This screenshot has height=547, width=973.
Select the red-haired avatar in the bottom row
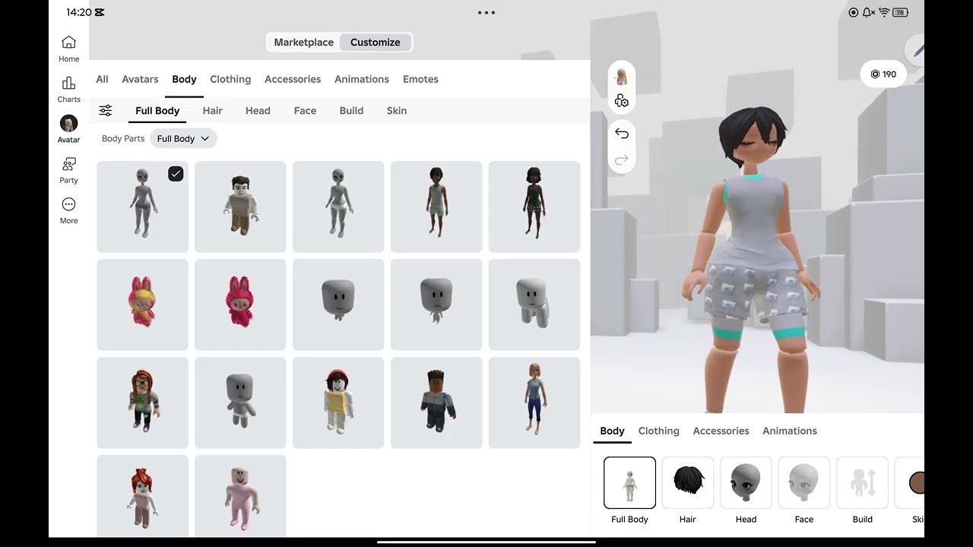142,496
